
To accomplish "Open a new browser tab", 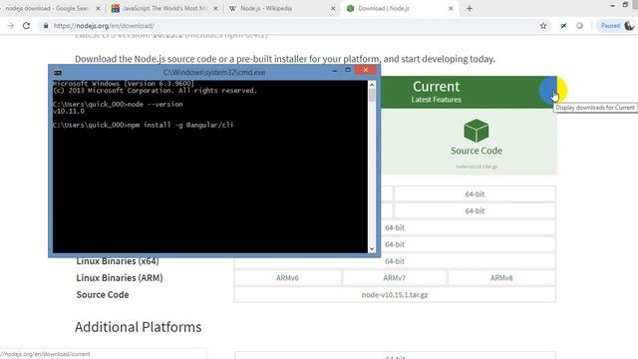I will pyautogui.click(x=470, y=9).
